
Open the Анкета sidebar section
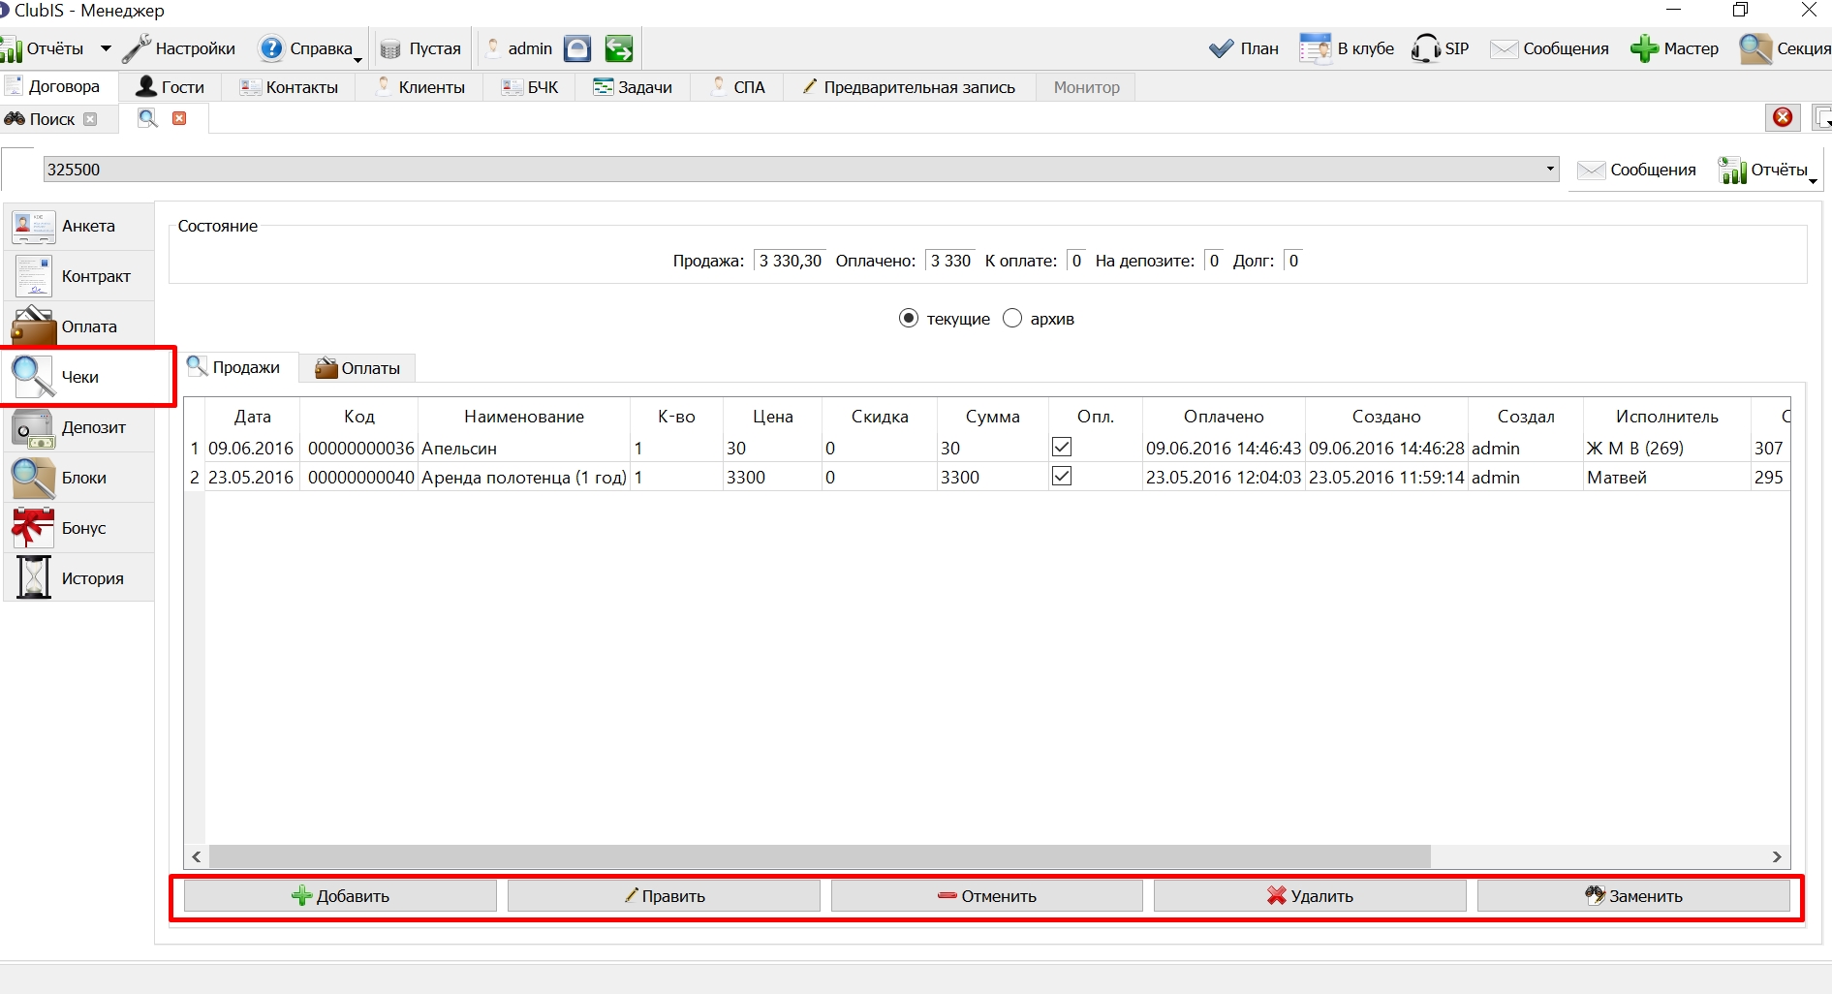(79, 227)
